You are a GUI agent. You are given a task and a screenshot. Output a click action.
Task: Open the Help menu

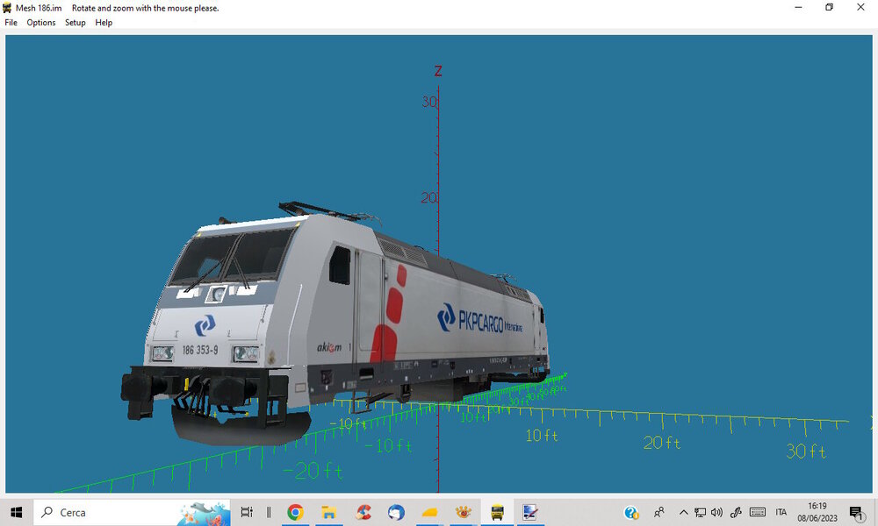coord(104,23)
